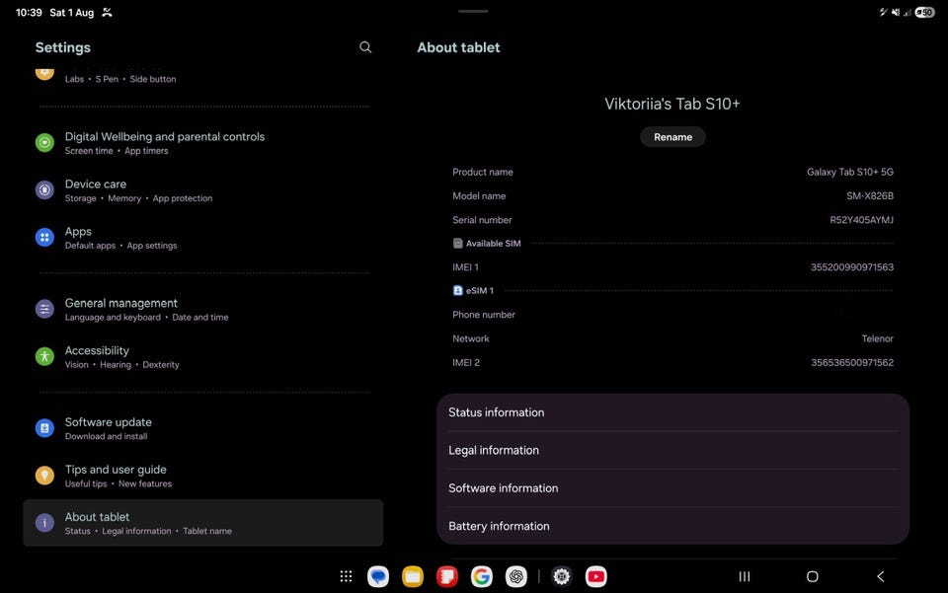Open Settings gear in the taskbar
Viewport: 948px width, 593px height.
point(562,576)
